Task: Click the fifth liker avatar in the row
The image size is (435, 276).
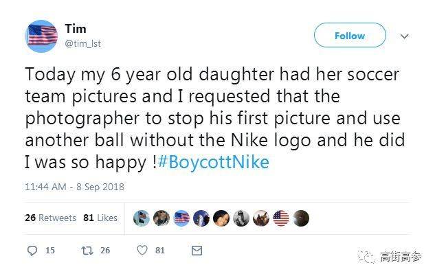Action: click(x=221, y=218)
